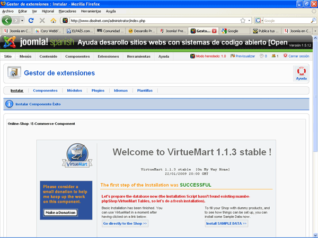Open the Menús admin menu
The width and height of the screenshot is (318, 238).
pyautogui.click(x=25, y=56)
